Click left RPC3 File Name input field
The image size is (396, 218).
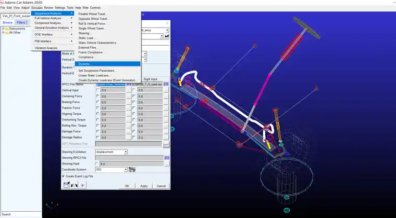click(111, 85)
